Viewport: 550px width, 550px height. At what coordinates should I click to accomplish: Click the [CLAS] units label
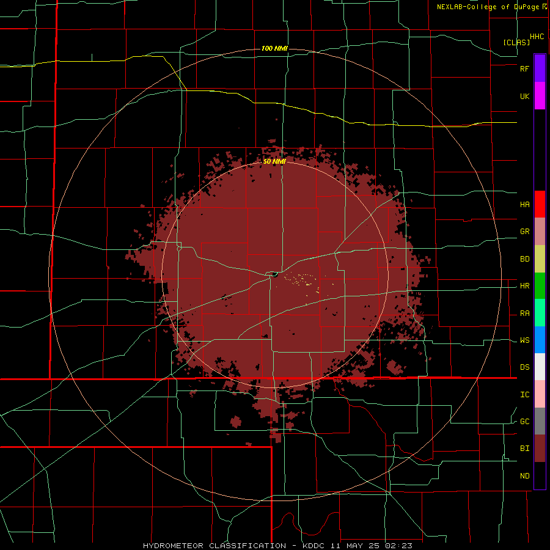(x=516, y=42)
